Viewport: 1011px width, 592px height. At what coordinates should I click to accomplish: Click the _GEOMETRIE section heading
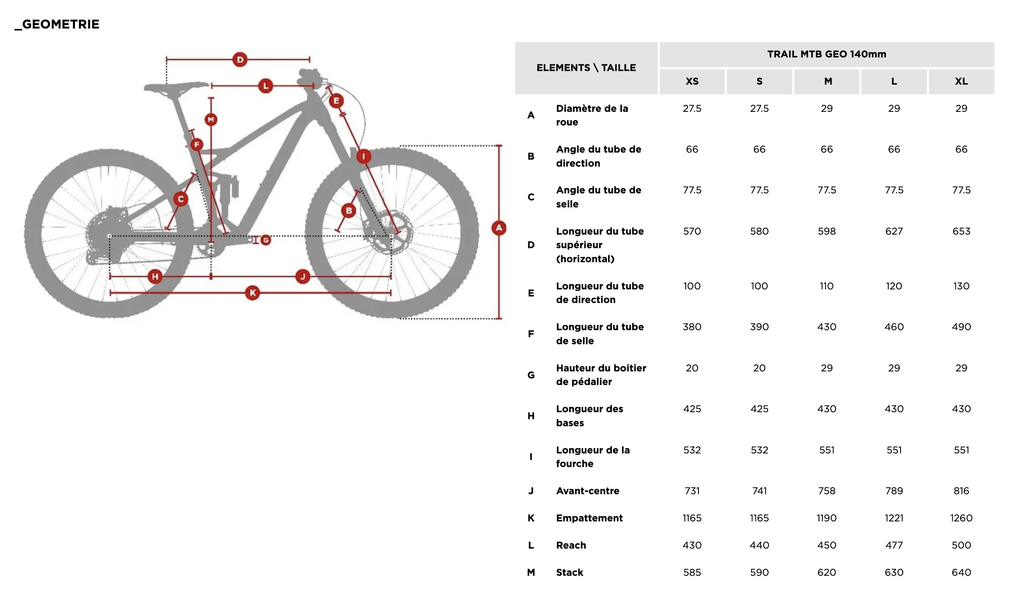click(57, 25)
